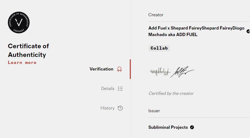Click verified checkmark beside the creator name
The width and height of the screenshot is (250, 138).
pyautogui.click(x=248, y=31)
